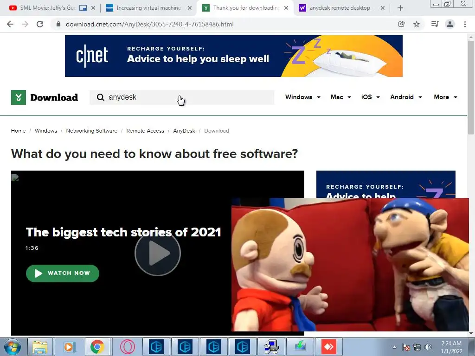475x356 pixels.
Task: Expand the Mac dropdown menu
Action: tap(341, 97)
